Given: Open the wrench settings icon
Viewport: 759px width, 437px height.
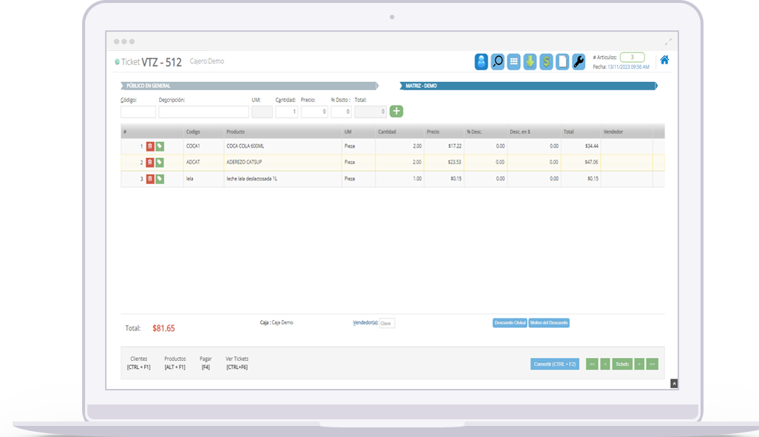Looking at the screenshot, I should pos(578,61).
